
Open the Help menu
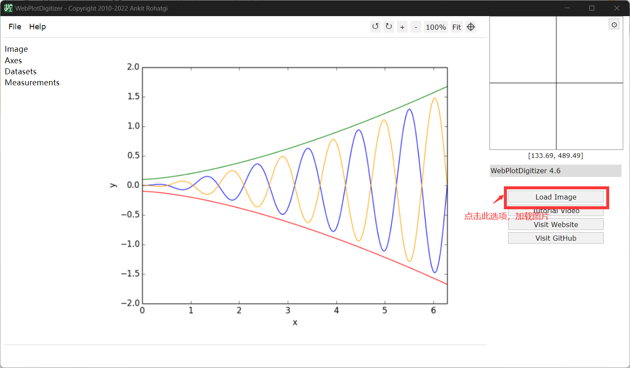point(37,27)
